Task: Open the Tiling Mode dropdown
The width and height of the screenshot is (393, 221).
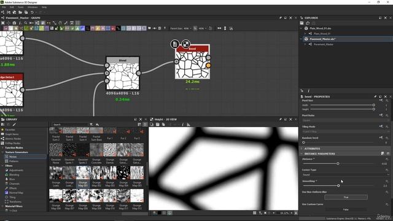Action: [346, 131]
